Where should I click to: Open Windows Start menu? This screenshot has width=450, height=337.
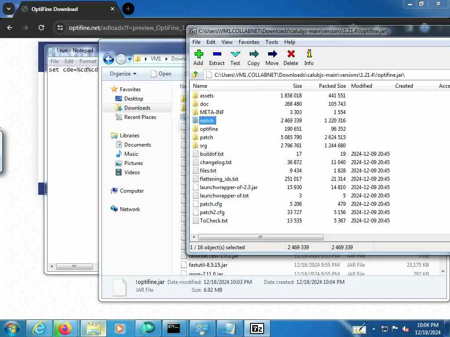[x=11, y=328]
